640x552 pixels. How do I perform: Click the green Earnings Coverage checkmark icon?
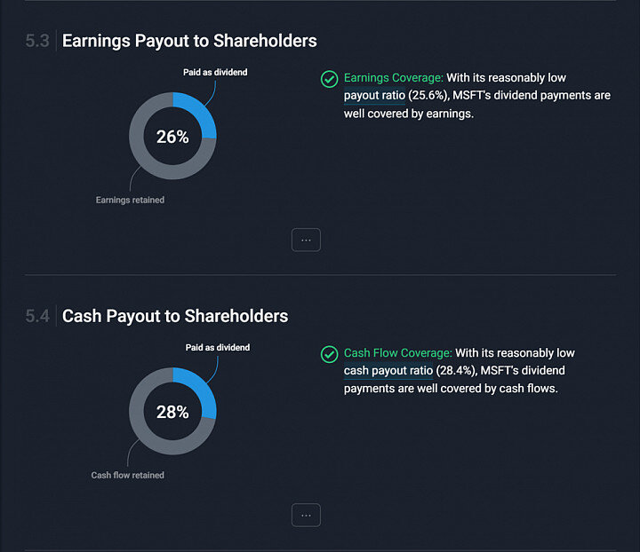pos(329,79)
